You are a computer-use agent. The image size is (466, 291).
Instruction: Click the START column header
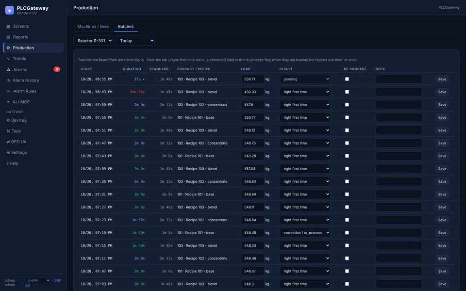click(x=86, y=69)
